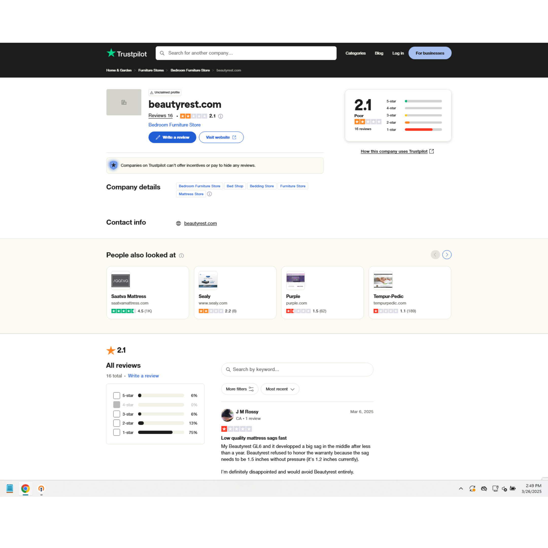
Task: Advance carousel with next arrow
Action: coord(447,255)
